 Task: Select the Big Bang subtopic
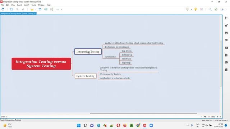point(126,63)
